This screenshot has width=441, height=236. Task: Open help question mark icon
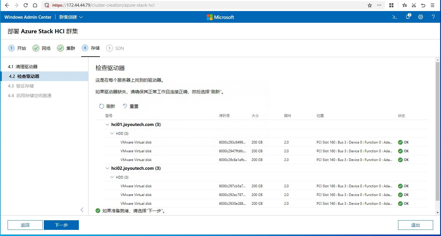click(433, 17)
